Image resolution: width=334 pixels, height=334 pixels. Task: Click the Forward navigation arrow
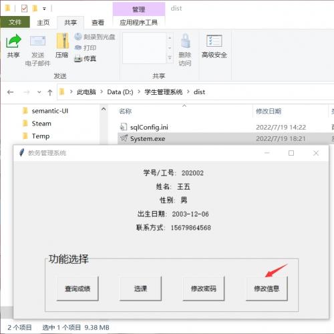pyautogui.click(x=27, y=92)
